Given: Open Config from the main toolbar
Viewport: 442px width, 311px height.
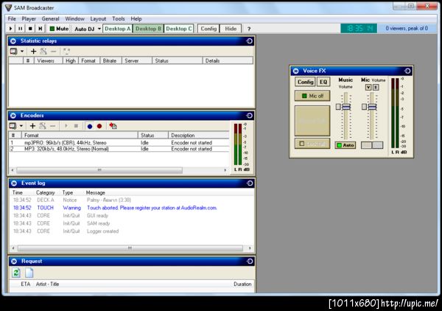Looking at the screenshot, I should 208,29.
